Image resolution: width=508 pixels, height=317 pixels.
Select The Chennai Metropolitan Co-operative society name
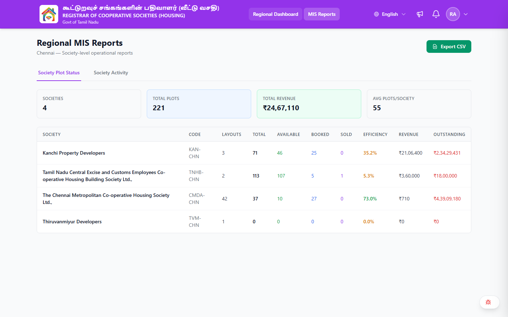[x=106, y=199]
